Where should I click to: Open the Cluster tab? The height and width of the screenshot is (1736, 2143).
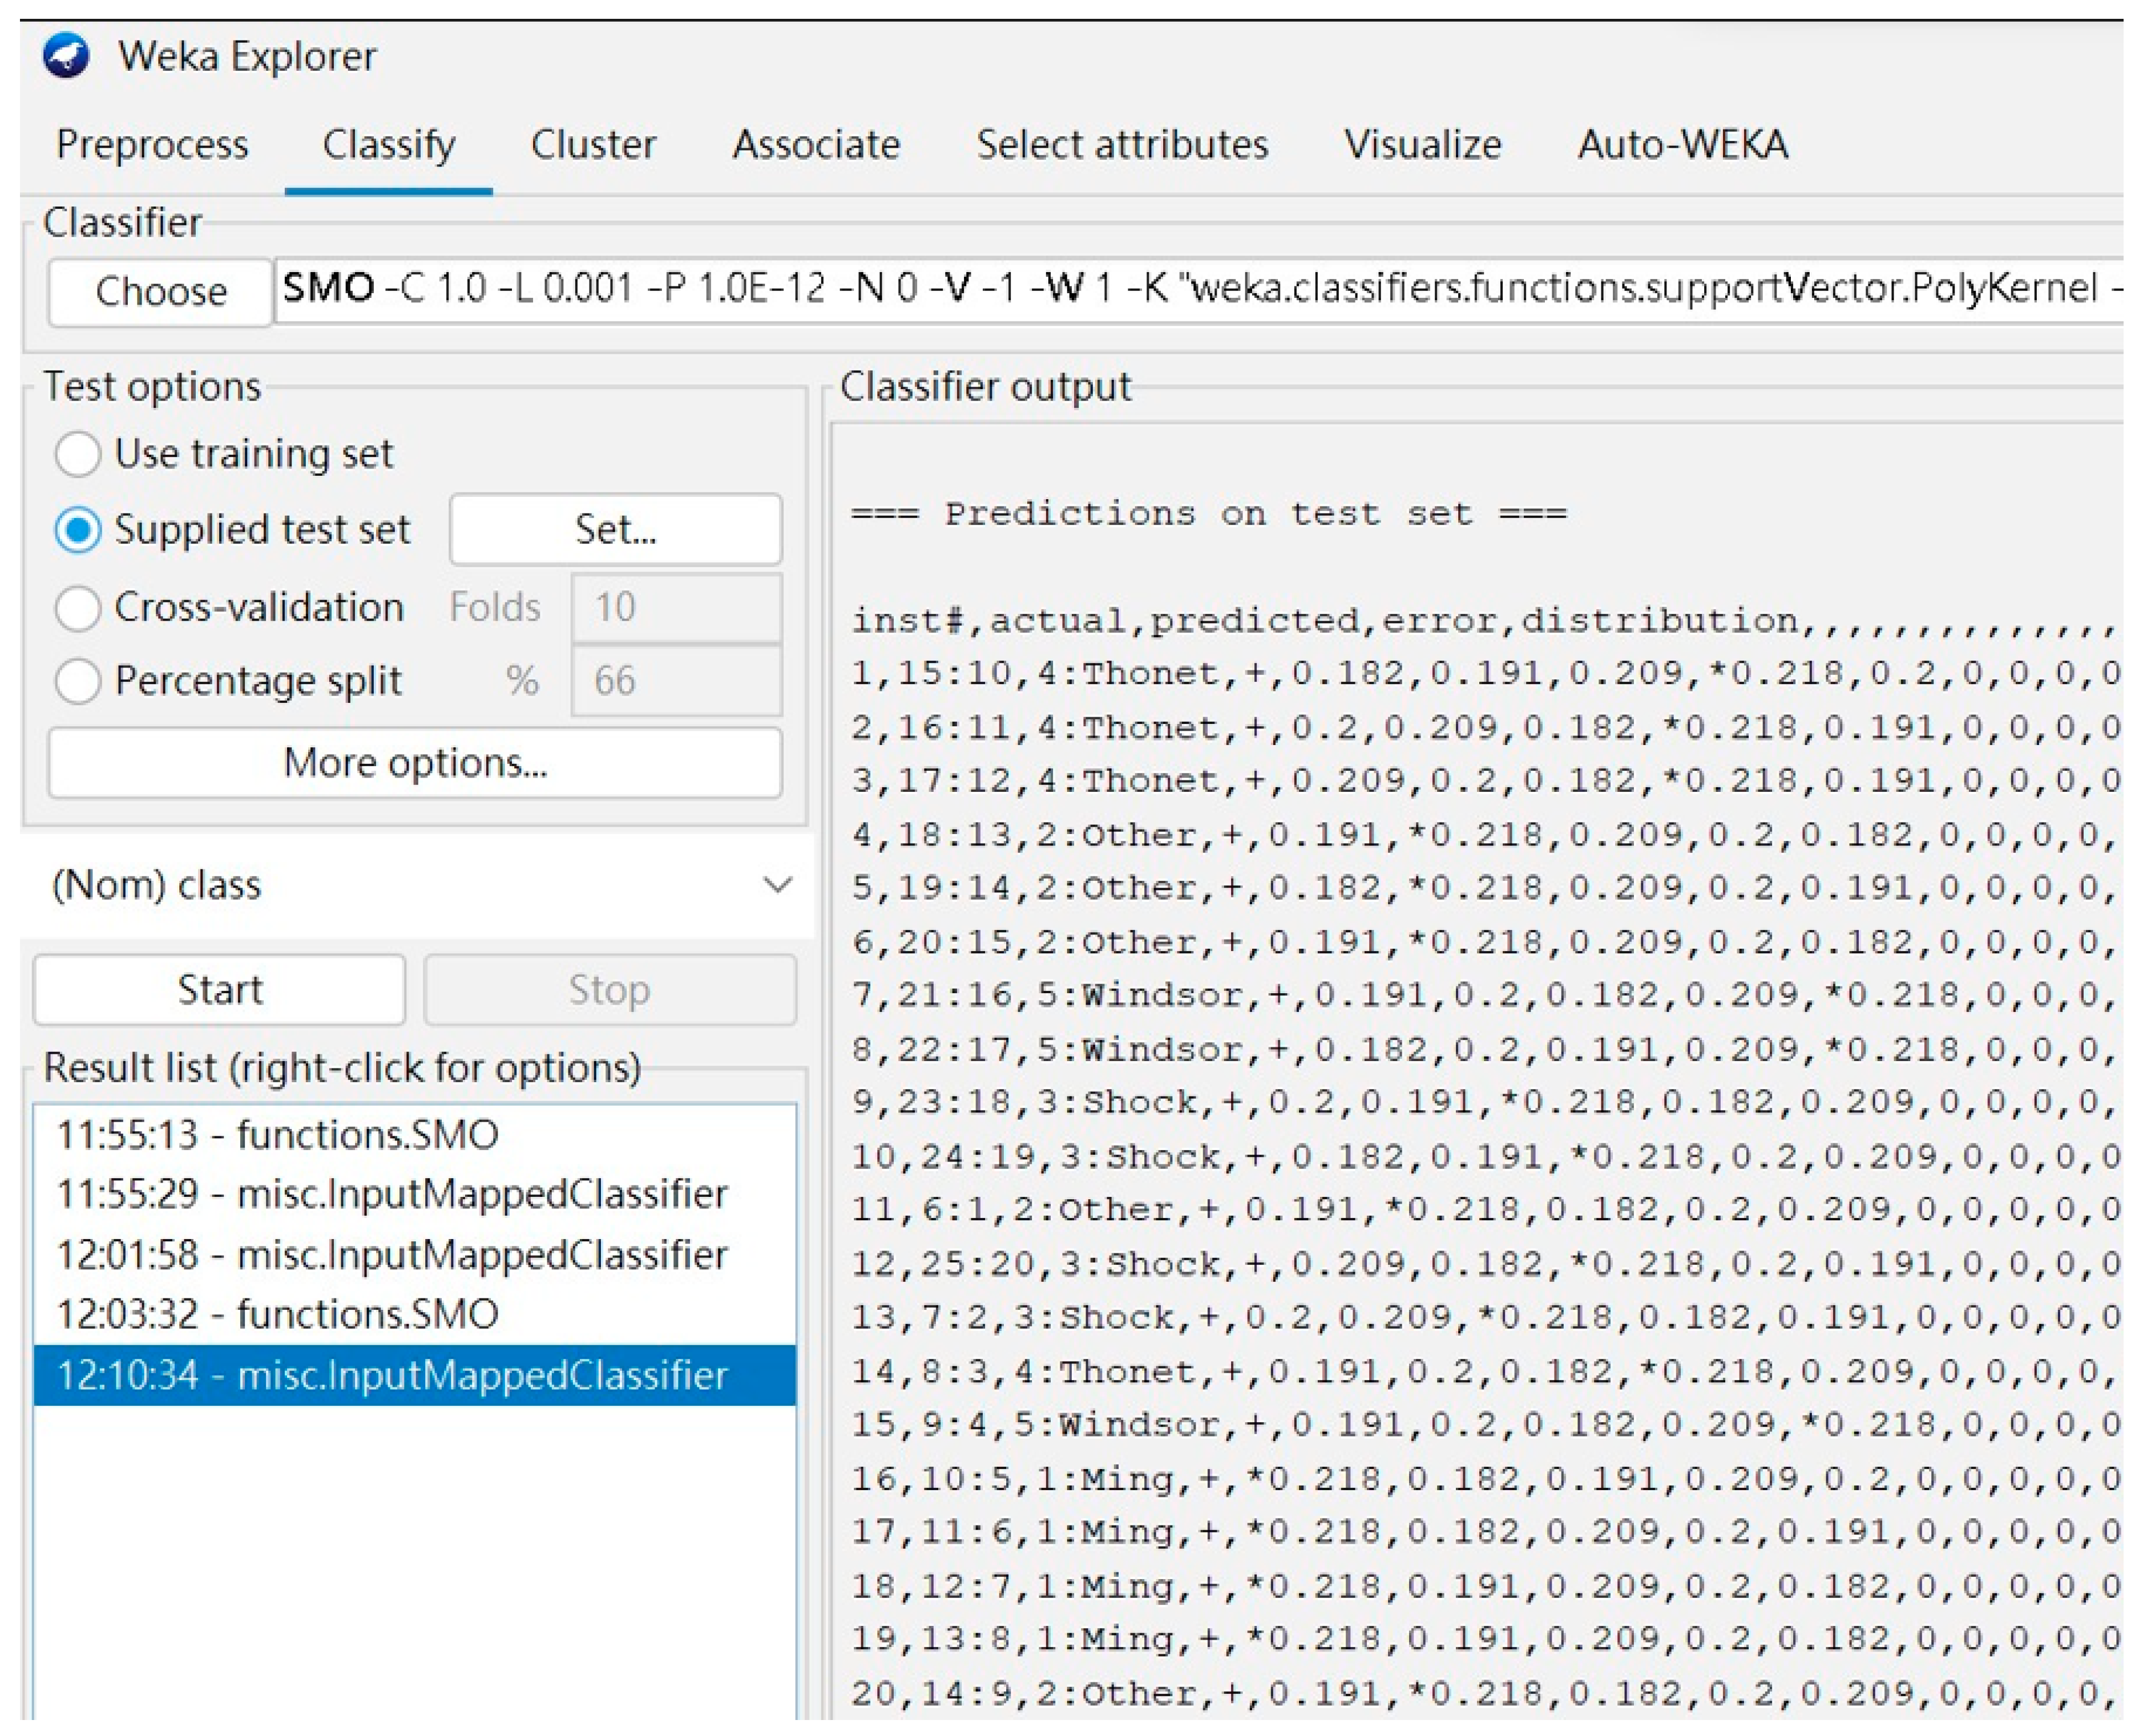(594, 145)
